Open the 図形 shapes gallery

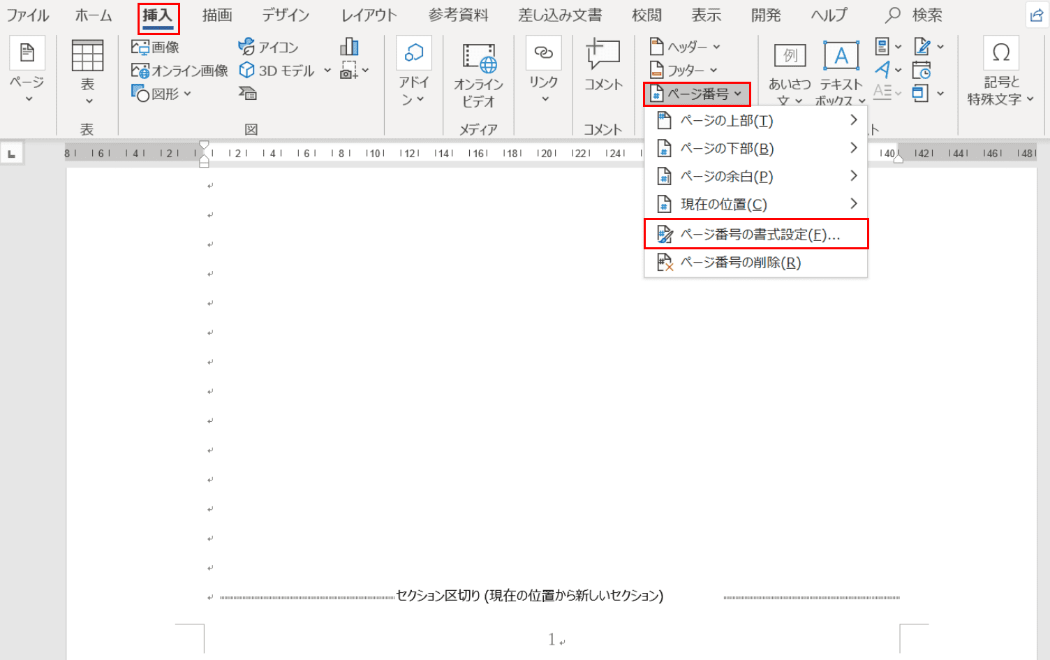tap(161, 94)
